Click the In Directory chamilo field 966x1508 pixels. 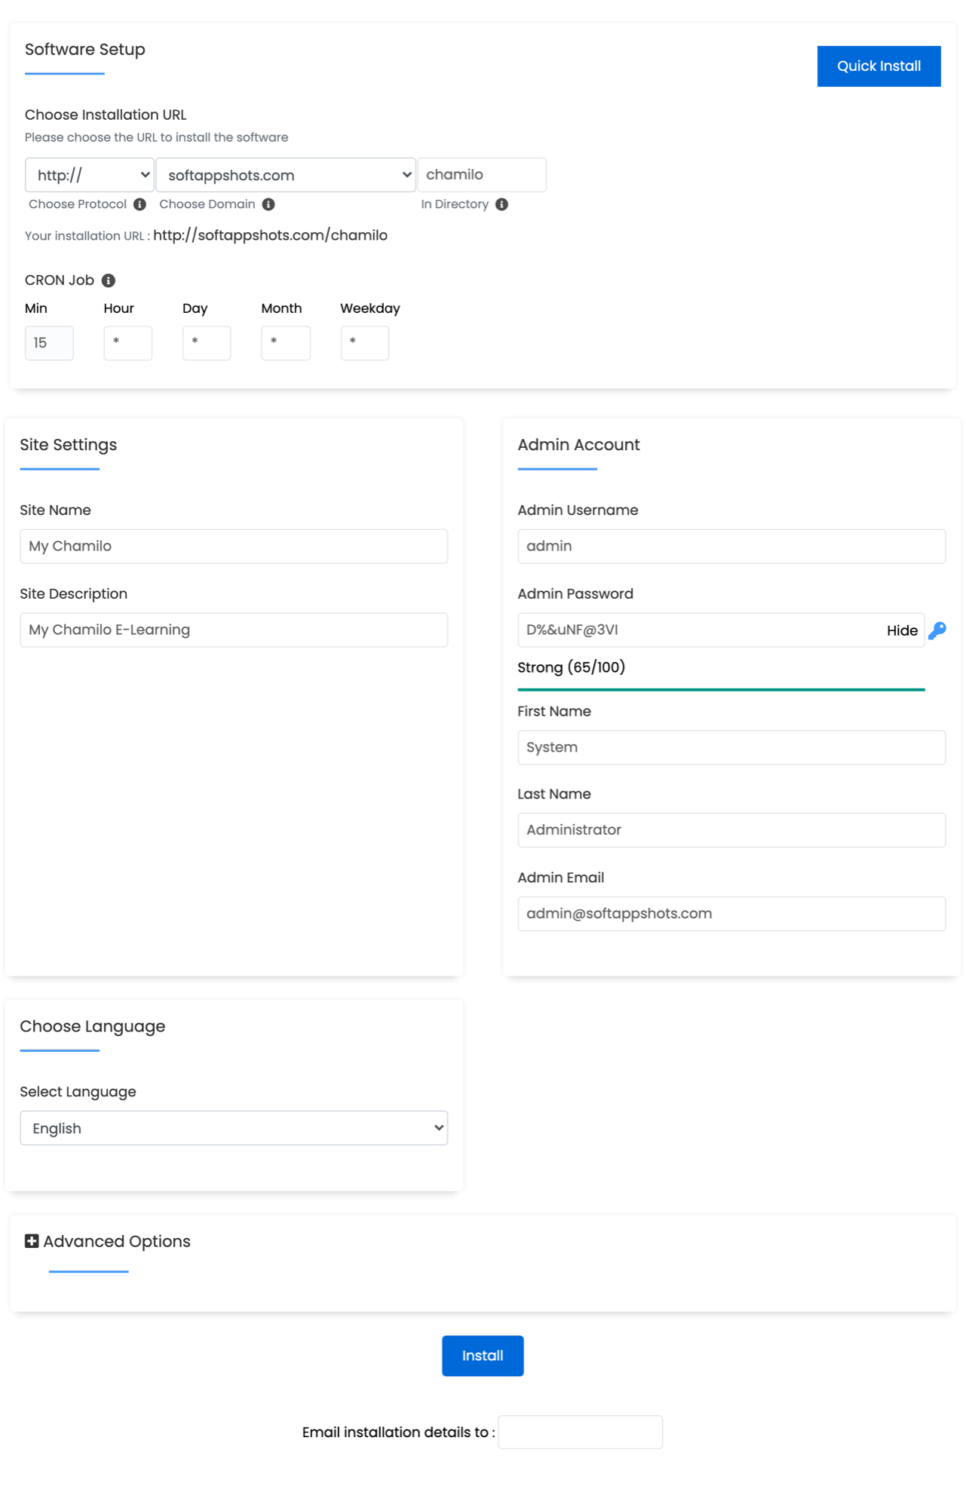(x=482, y=175)
